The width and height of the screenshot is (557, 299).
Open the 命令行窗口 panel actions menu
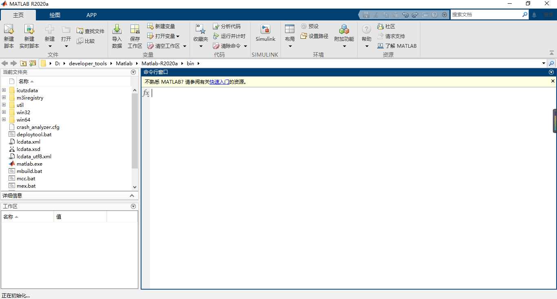552,72
